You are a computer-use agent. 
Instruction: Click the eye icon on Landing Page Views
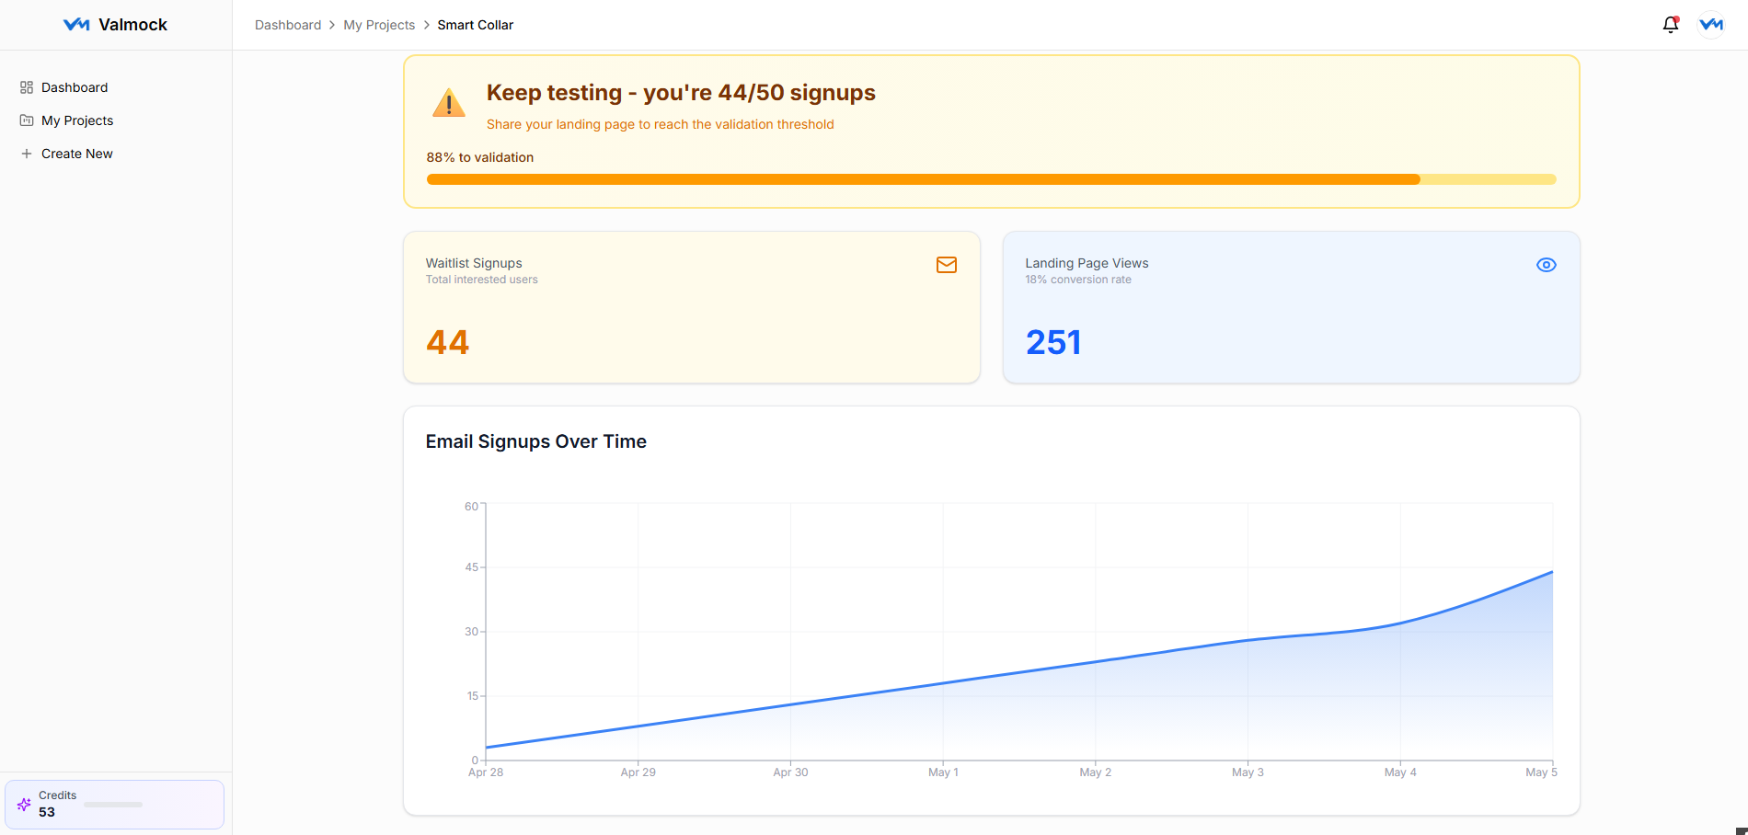pos(1547,265)
